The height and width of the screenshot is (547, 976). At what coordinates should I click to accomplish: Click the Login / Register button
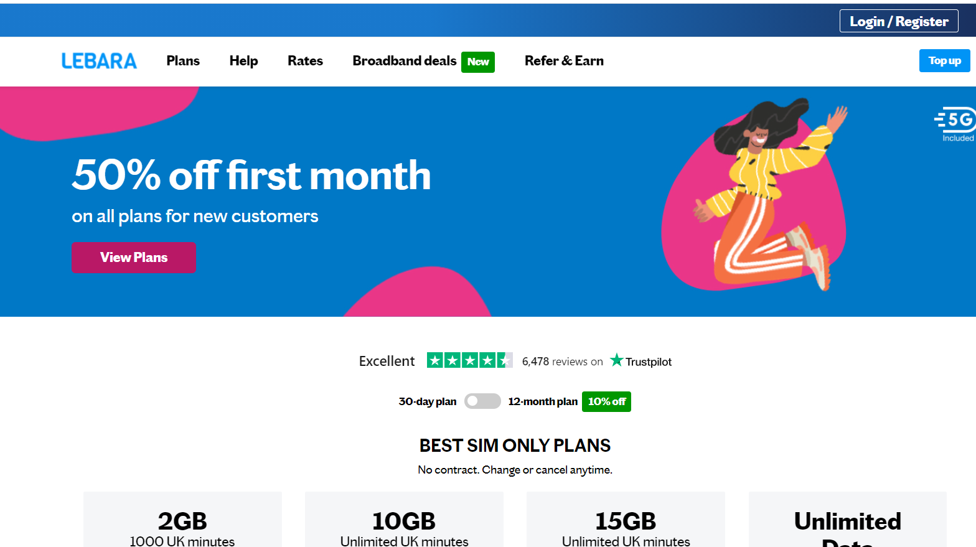[x=899, y=21]
